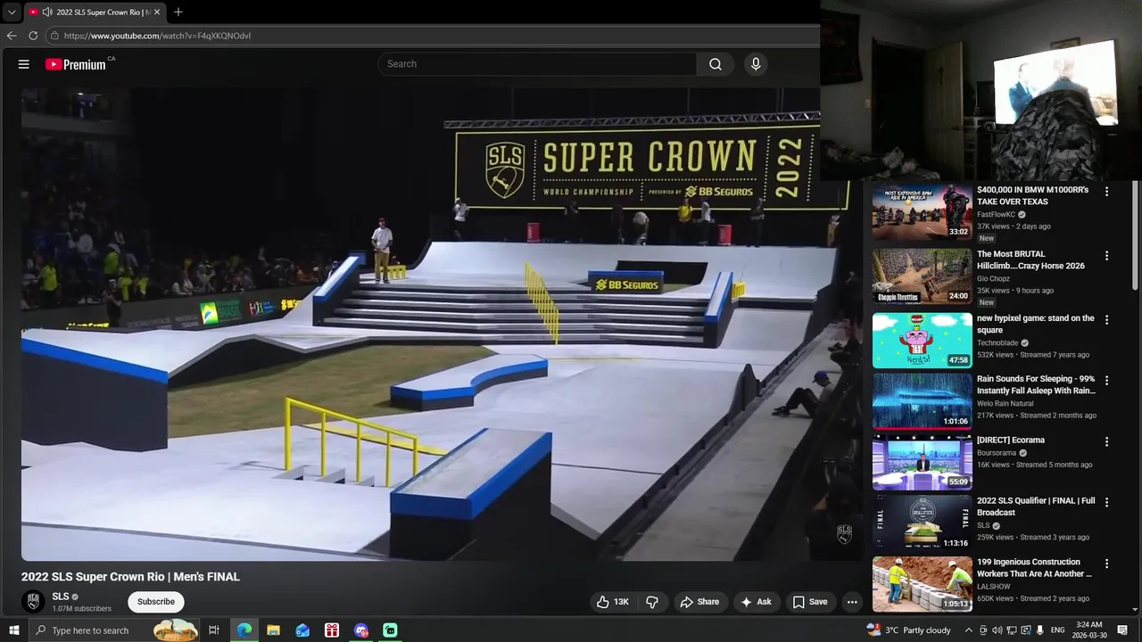Open options menu for Ecorama video

click(x=1107, y=441)
